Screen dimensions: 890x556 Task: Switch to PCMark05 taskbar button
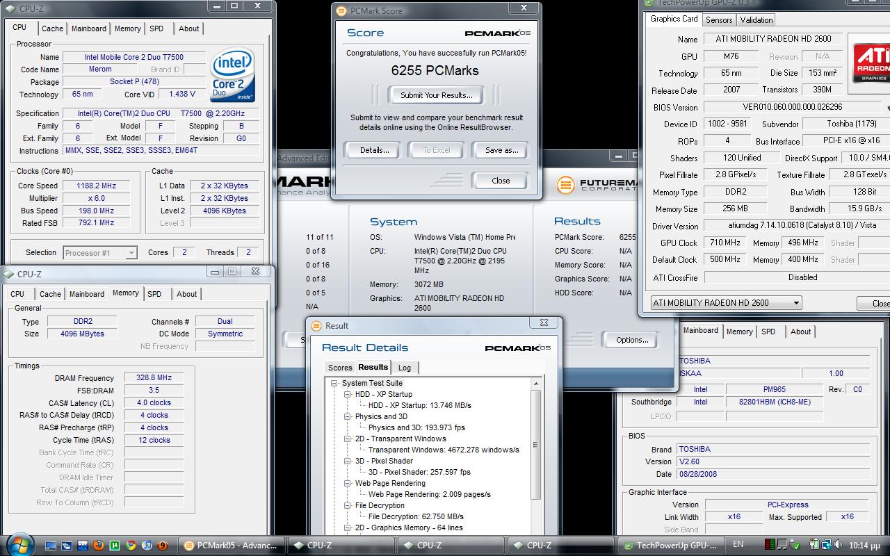(231, 546)
